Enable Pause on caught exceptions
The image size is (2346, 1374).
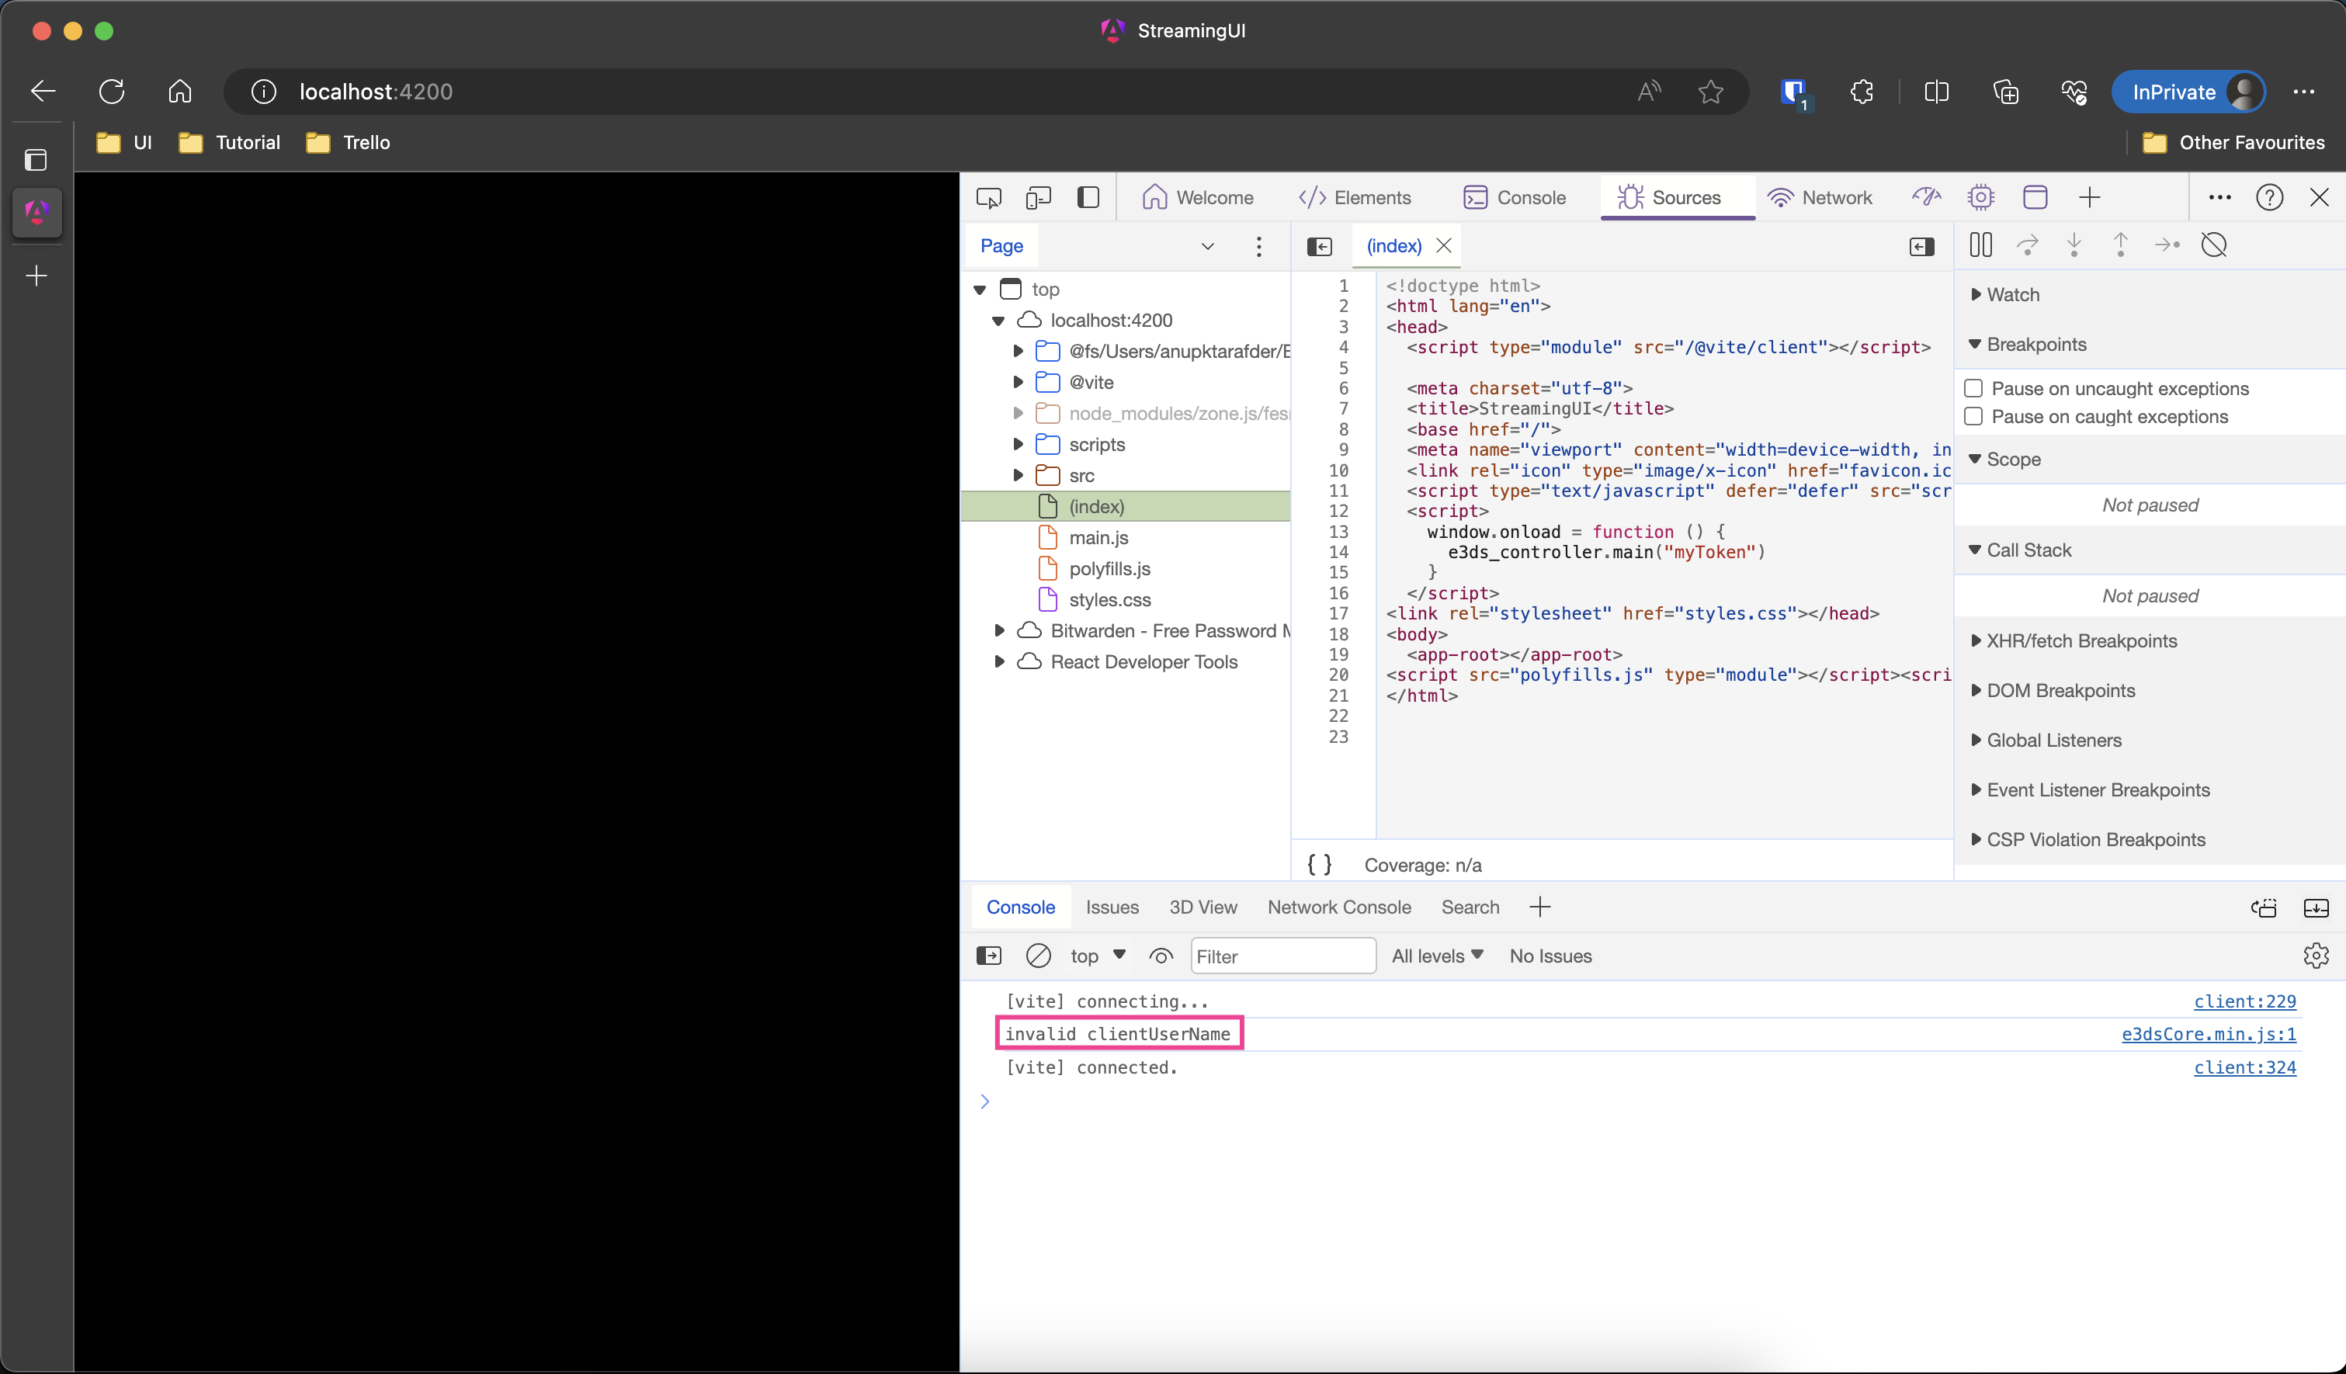(x=1973, y=416)
